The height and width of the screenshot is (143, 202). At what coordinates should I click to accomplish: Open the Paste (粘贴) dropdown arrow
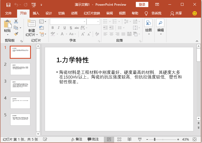pyautogui.click(x=7, y=35)
